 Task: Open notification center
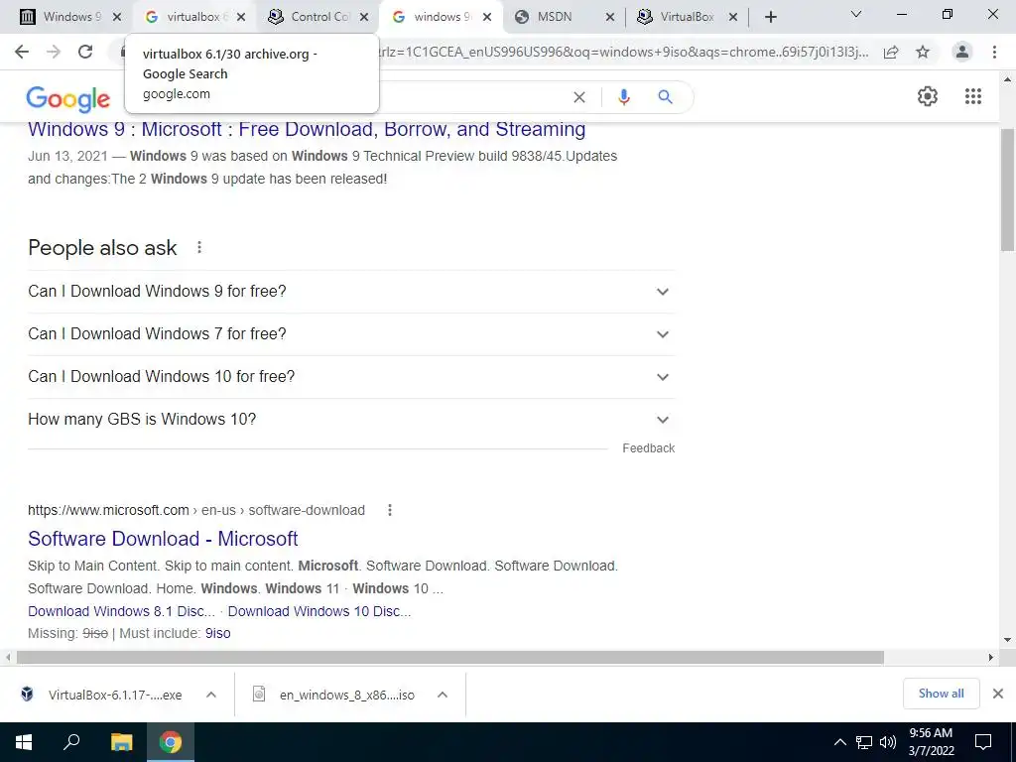pos(983,742)
